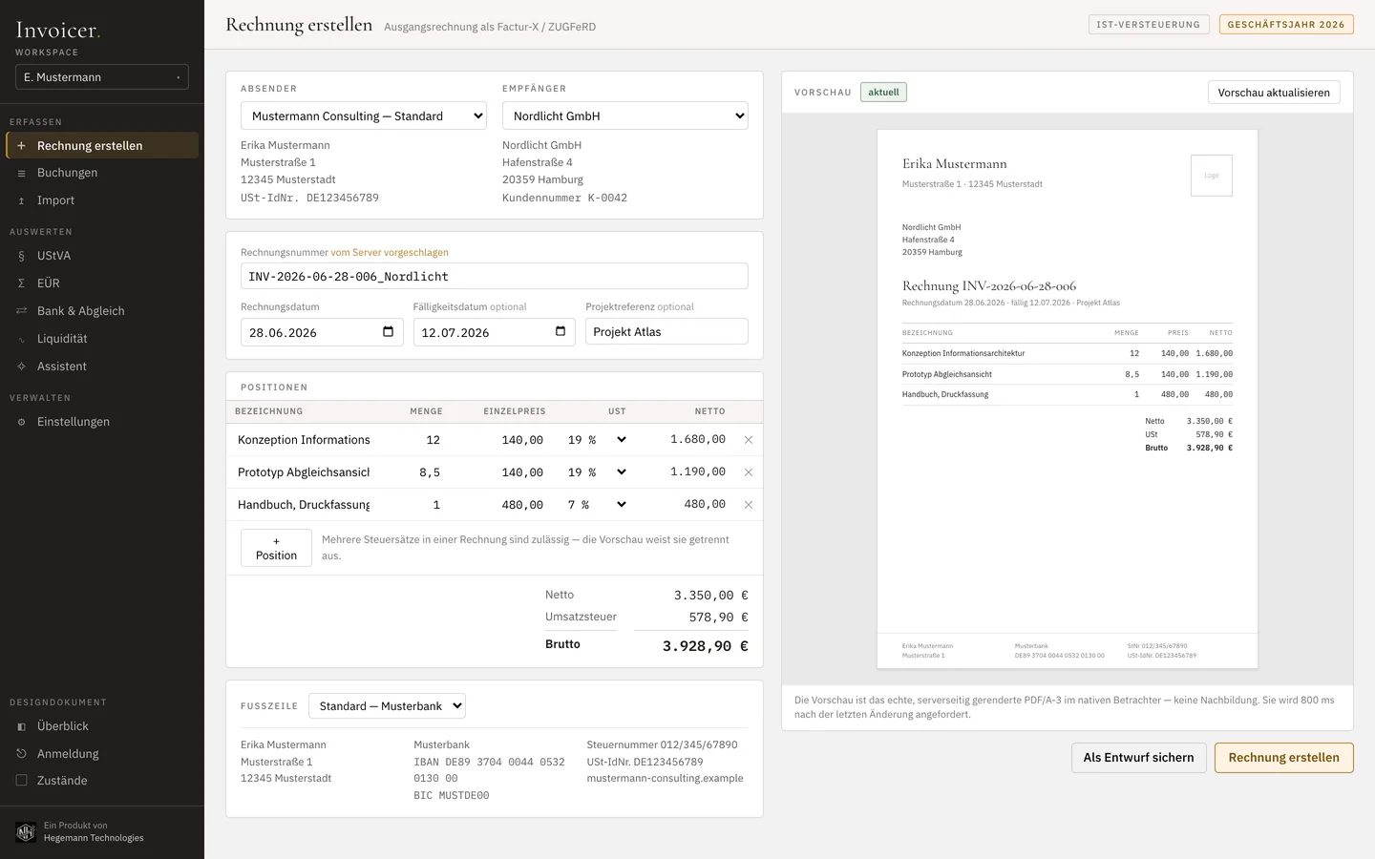Click Umsatzsteuer amount 578,90 €
The width and height of the screenshot is (1375, 859).
tap(719, 618)
